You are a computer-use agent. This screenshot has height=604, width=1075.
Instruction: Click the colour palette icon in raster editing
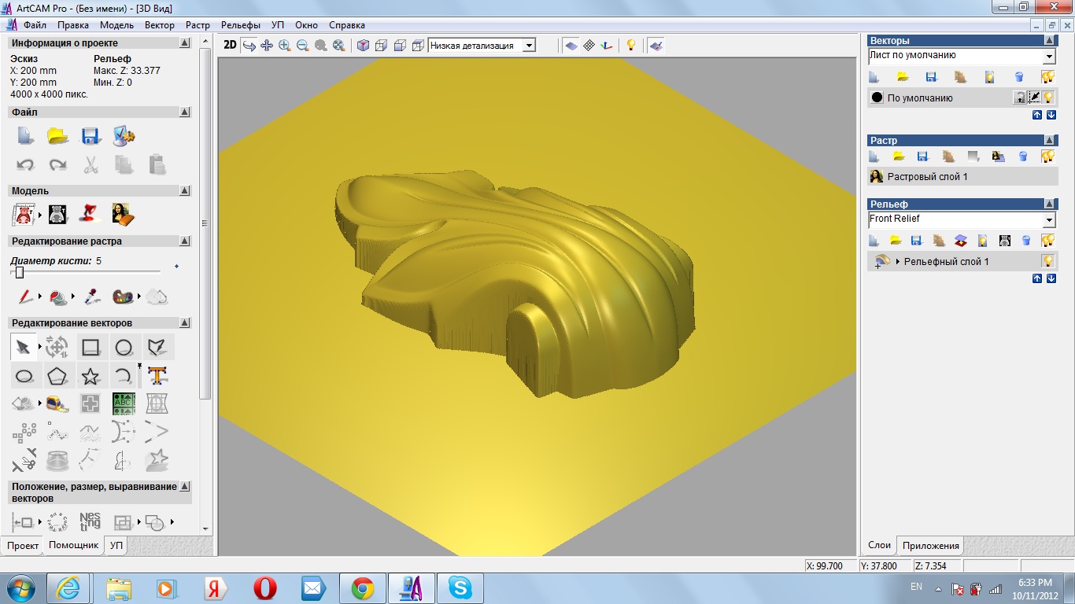coord(124,297)
